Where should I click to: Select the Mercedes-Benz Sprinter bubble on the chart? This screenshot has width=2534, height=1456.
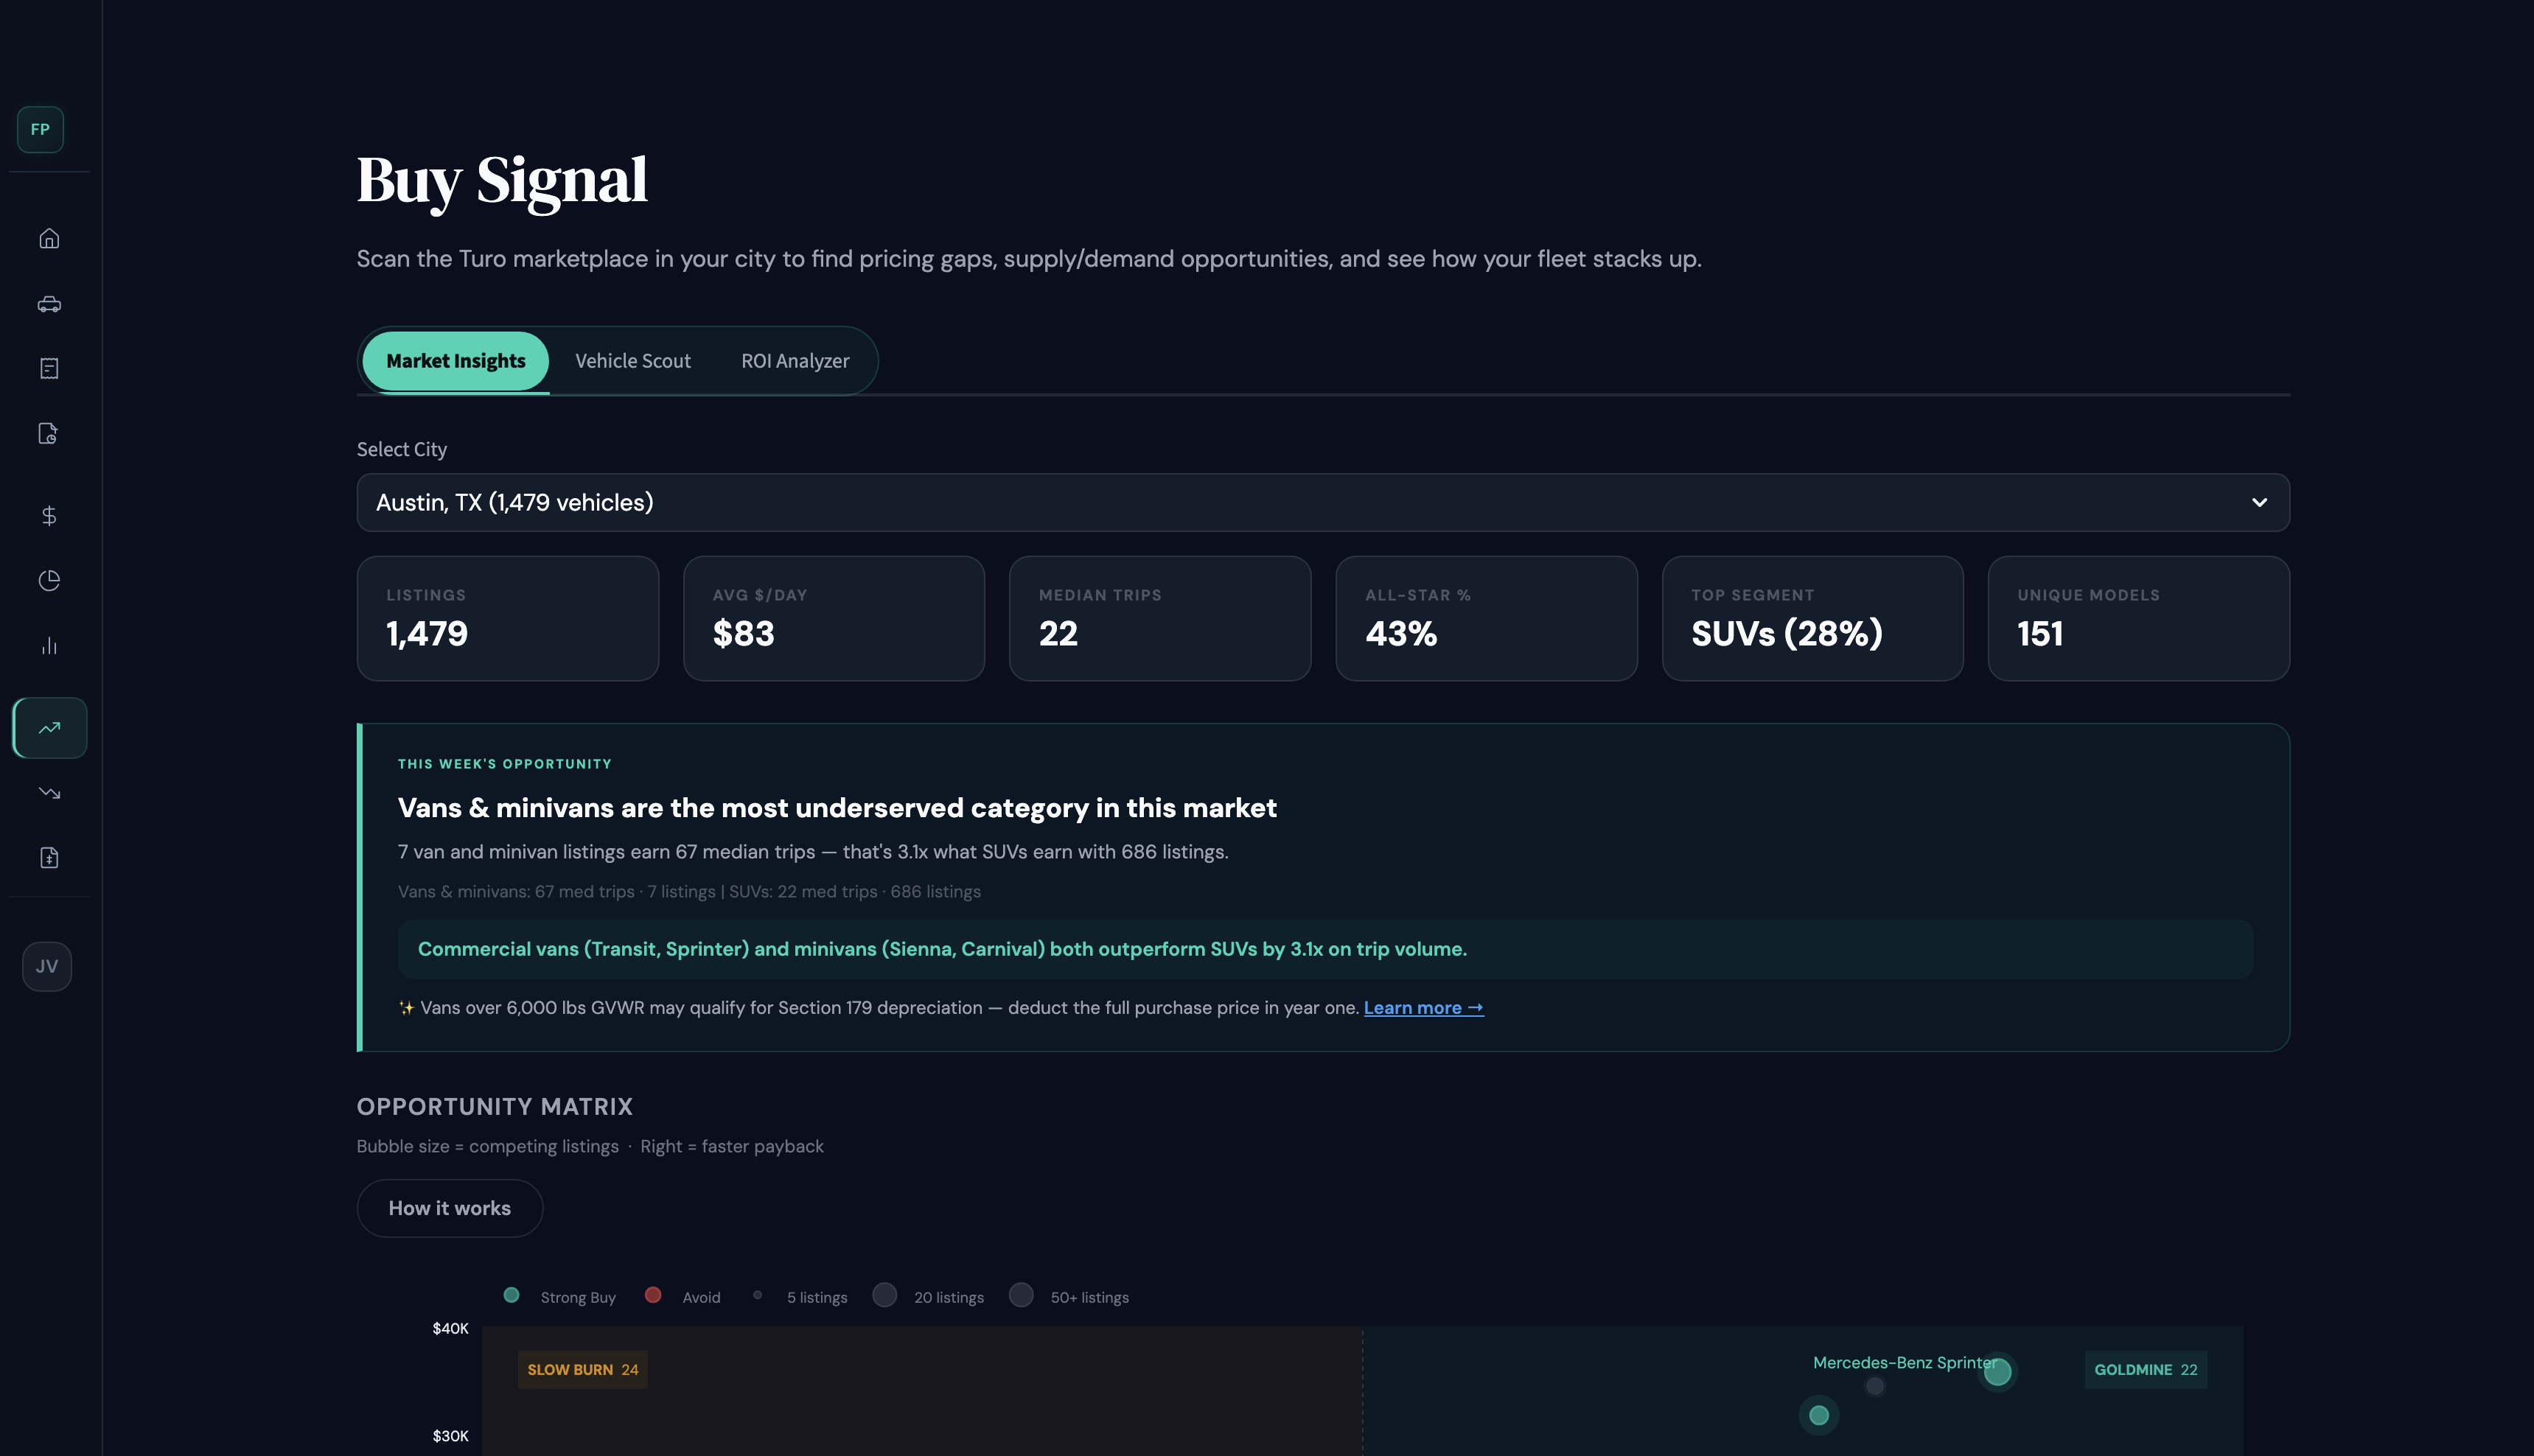click(1997, 1372)
